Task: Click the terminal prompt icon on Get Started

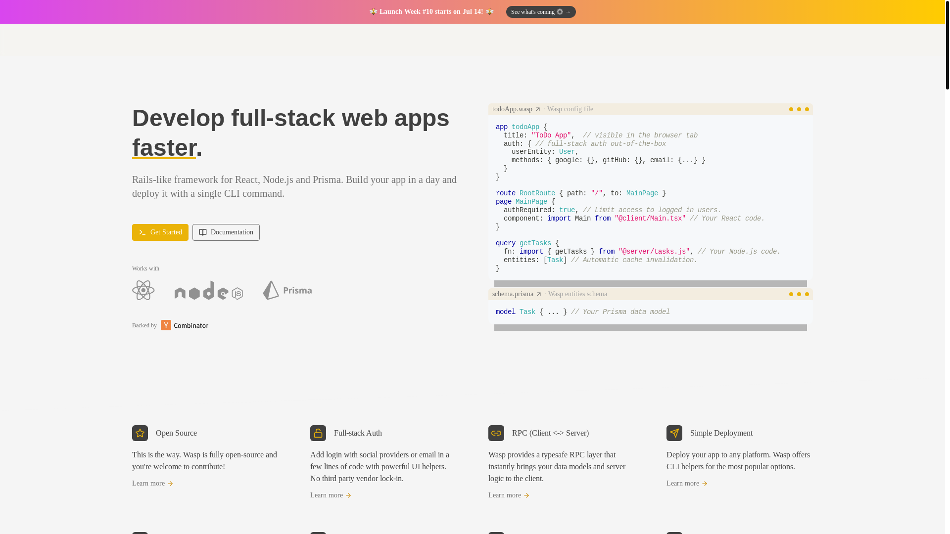Action: click(x=142, y=232)
